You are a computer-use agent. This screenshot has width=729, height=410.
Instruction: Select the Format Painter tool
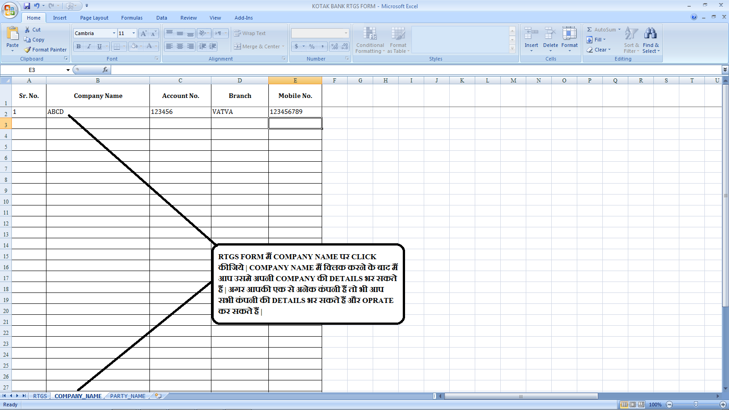pyautogui.click(x=45, y=50)
